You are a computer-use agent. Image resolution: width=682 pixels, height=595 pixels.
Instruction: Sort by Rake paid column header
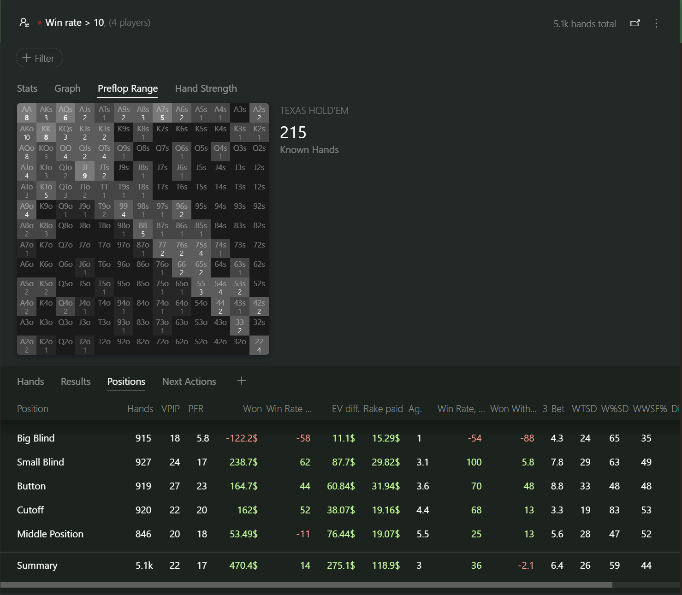383,409
